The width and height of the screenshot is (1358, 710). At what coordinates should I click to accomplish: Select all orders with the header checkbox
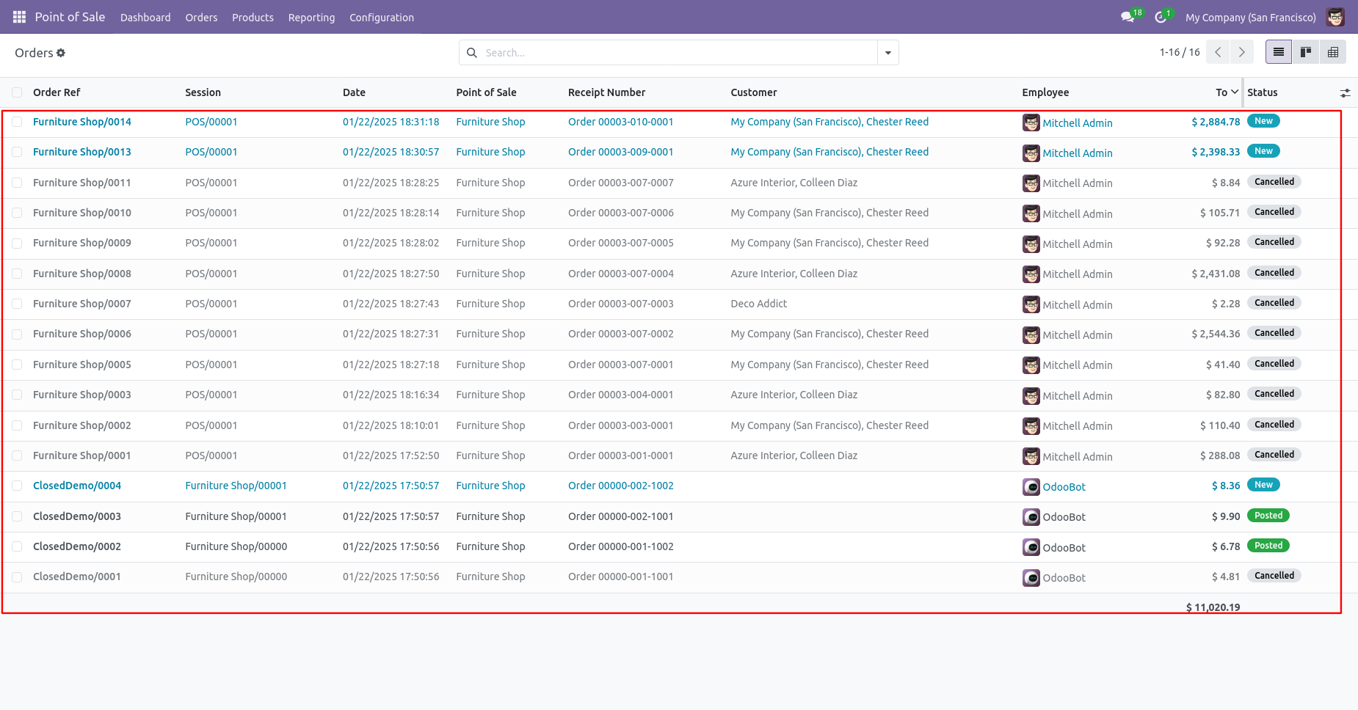click(17, 92)
